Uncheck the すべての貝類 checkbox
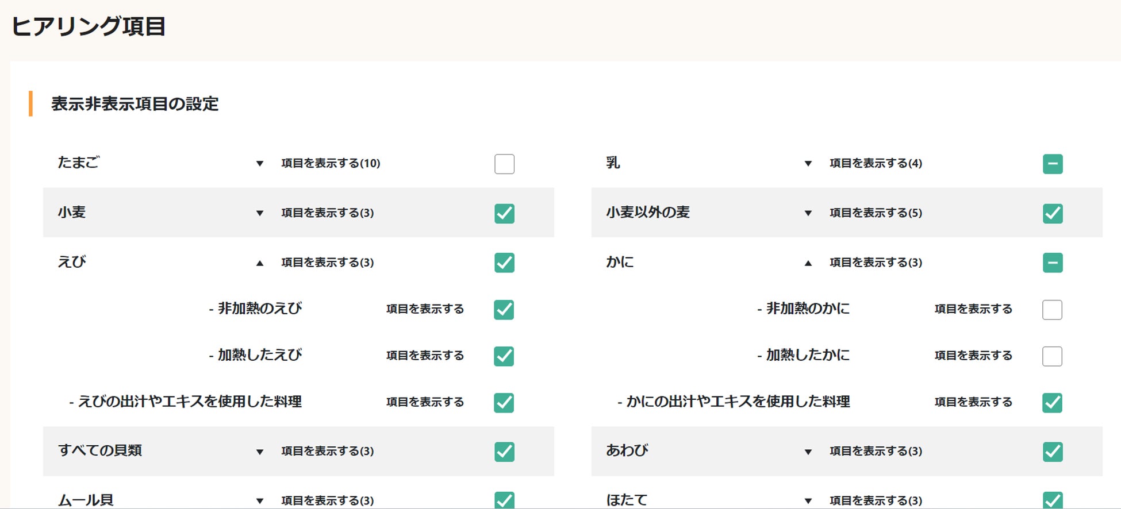 (504, 452)
